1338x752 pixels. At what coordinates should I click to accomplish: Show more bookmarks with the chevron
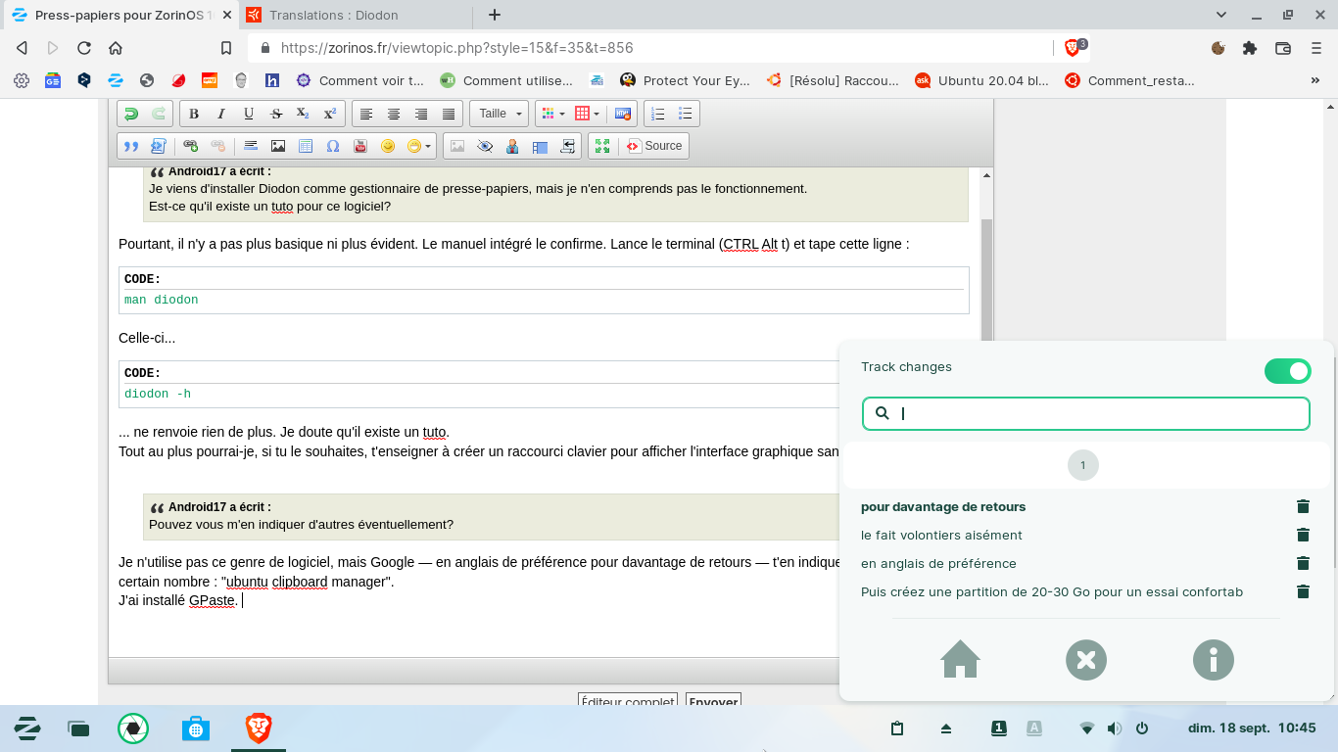pos(1314,81)
